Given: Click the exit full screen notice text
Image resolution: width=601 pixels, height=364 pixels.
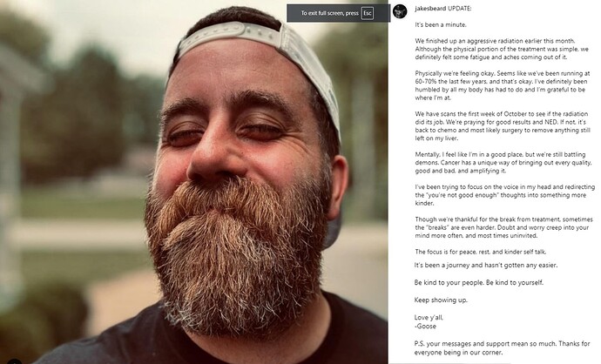Looking at the screenshot, I should coord(328,14).
